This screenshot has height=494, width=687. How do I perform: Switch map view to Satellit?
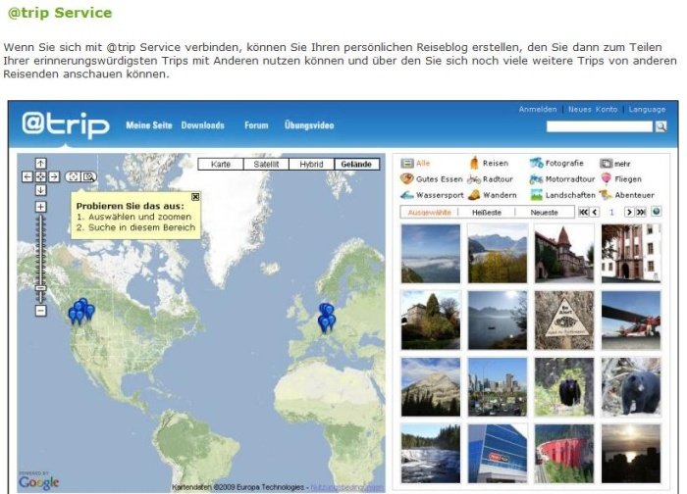tap(266, 164)
